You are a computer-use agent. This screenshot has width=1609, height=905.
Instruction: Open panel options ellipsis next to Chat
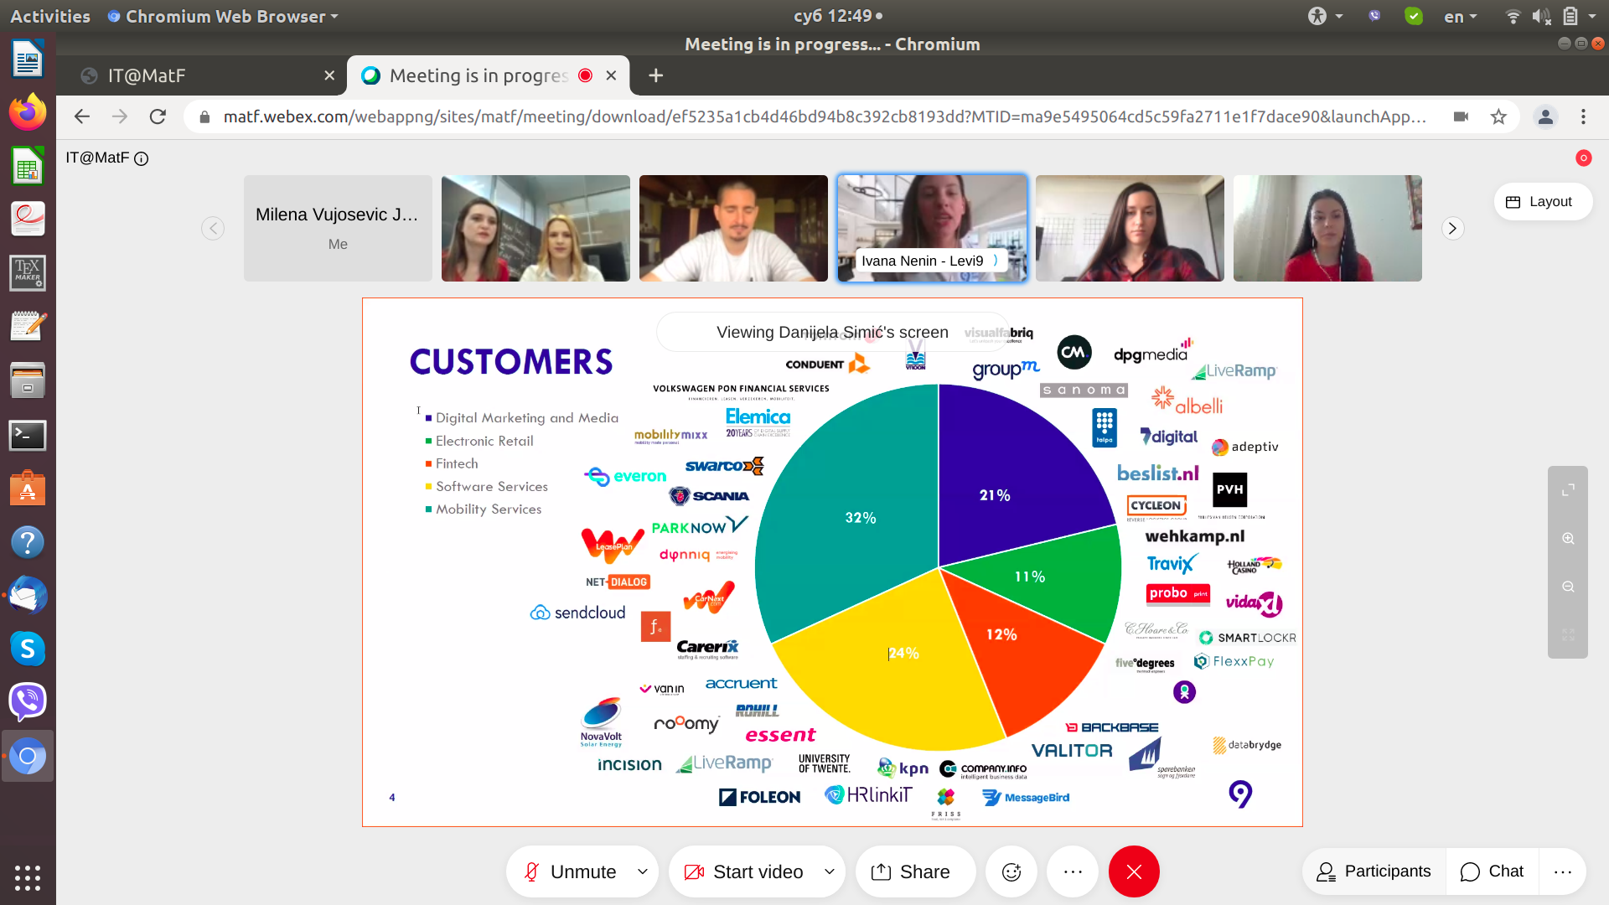pyautogui.click(x=1563, y=871)
